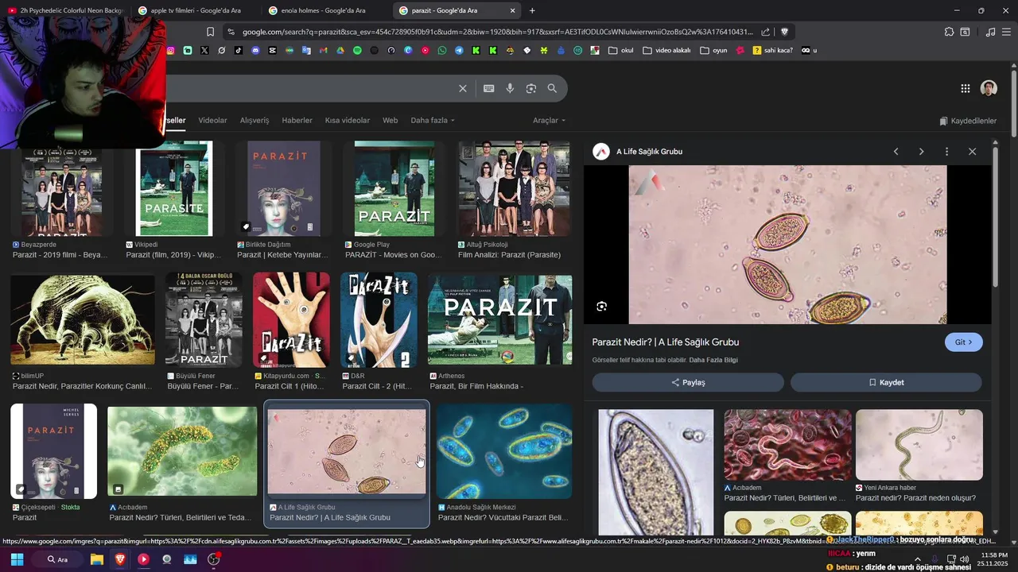
Task: Open the Discord bookmark in the bookmarks bar
Action: 255,50
